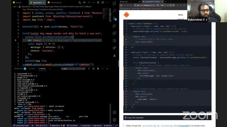
Task: Switch to the App.js editor tab
Action: [x=17, y=2]
